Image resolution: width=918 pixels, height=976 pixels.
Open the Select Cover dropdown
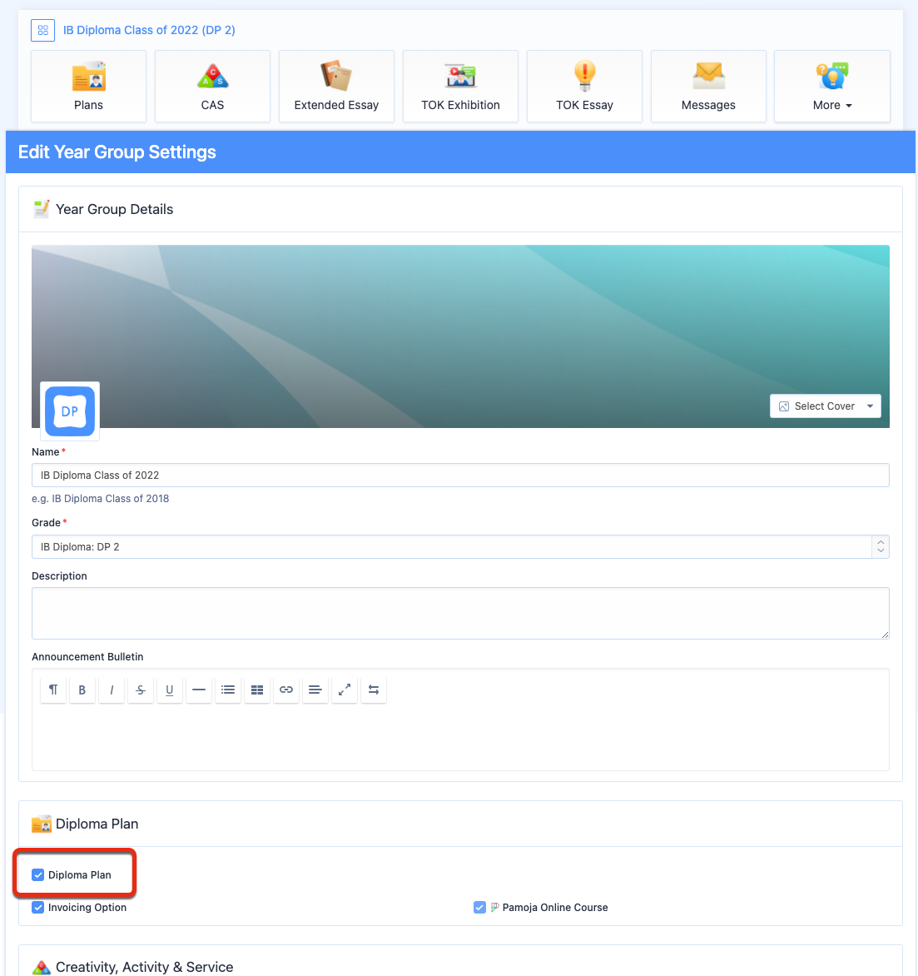(x=826, y=406)
